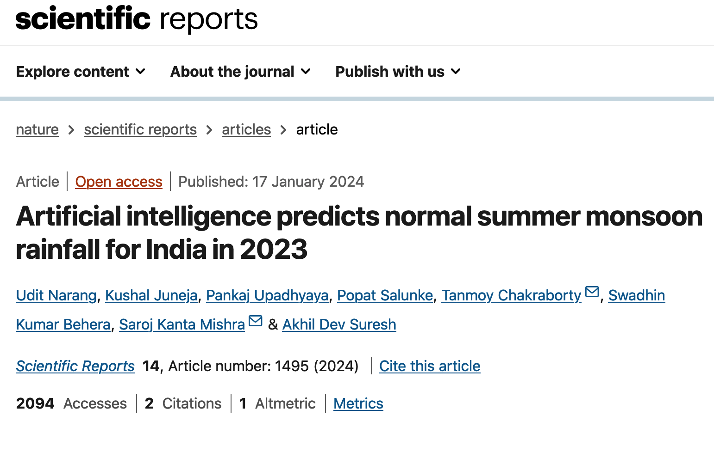The image size is (714, 452).
Task: Open the Scientific Reports journal link
Action: tap(75, 366)
